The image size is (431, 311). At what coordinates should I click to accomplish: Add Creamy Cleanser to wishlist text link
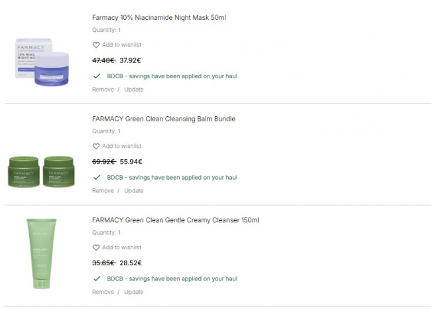pos(121,248)
